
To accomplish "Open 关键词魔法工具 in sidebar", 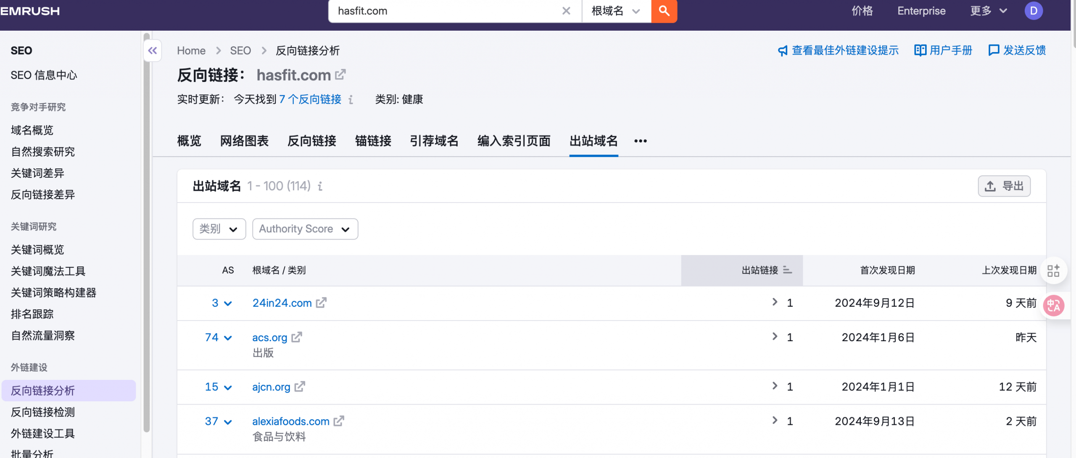I will 48,271.
